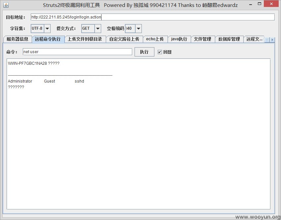Open the 字符集 UTF-8 dropdown
The width and height of the screenshot is (281, 220).
(x=47, y=28)
